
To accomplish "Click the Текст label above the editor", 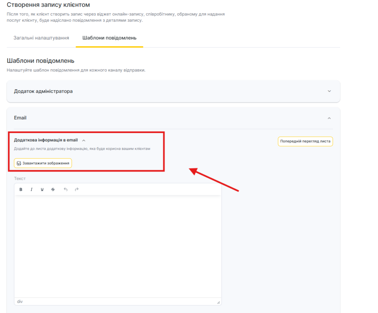I will tap(20, 178).
